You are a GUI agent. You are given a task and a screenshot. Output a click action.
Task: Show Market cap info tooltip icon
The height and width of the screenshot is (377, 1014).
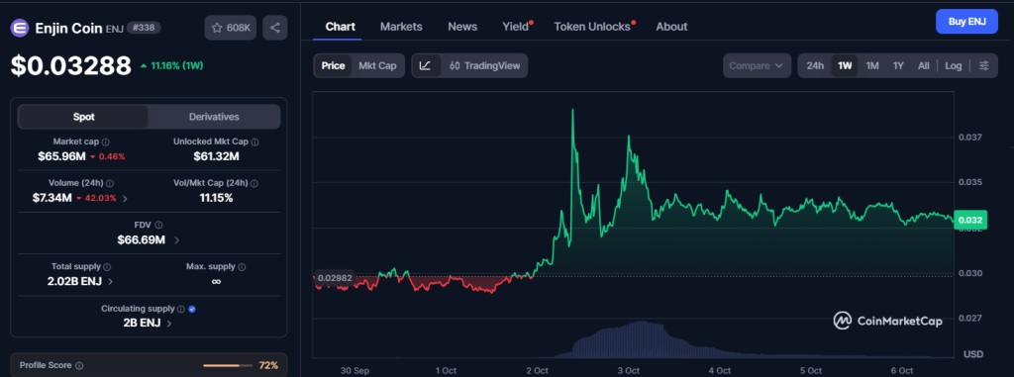105,141
